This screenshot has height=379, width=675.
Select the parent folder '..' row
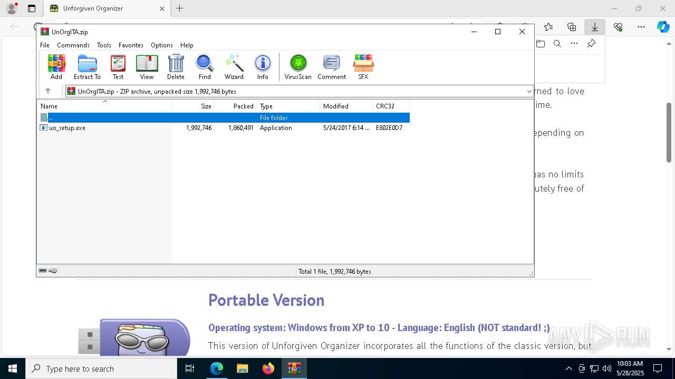pyautogui.click(x=224, y=118)
